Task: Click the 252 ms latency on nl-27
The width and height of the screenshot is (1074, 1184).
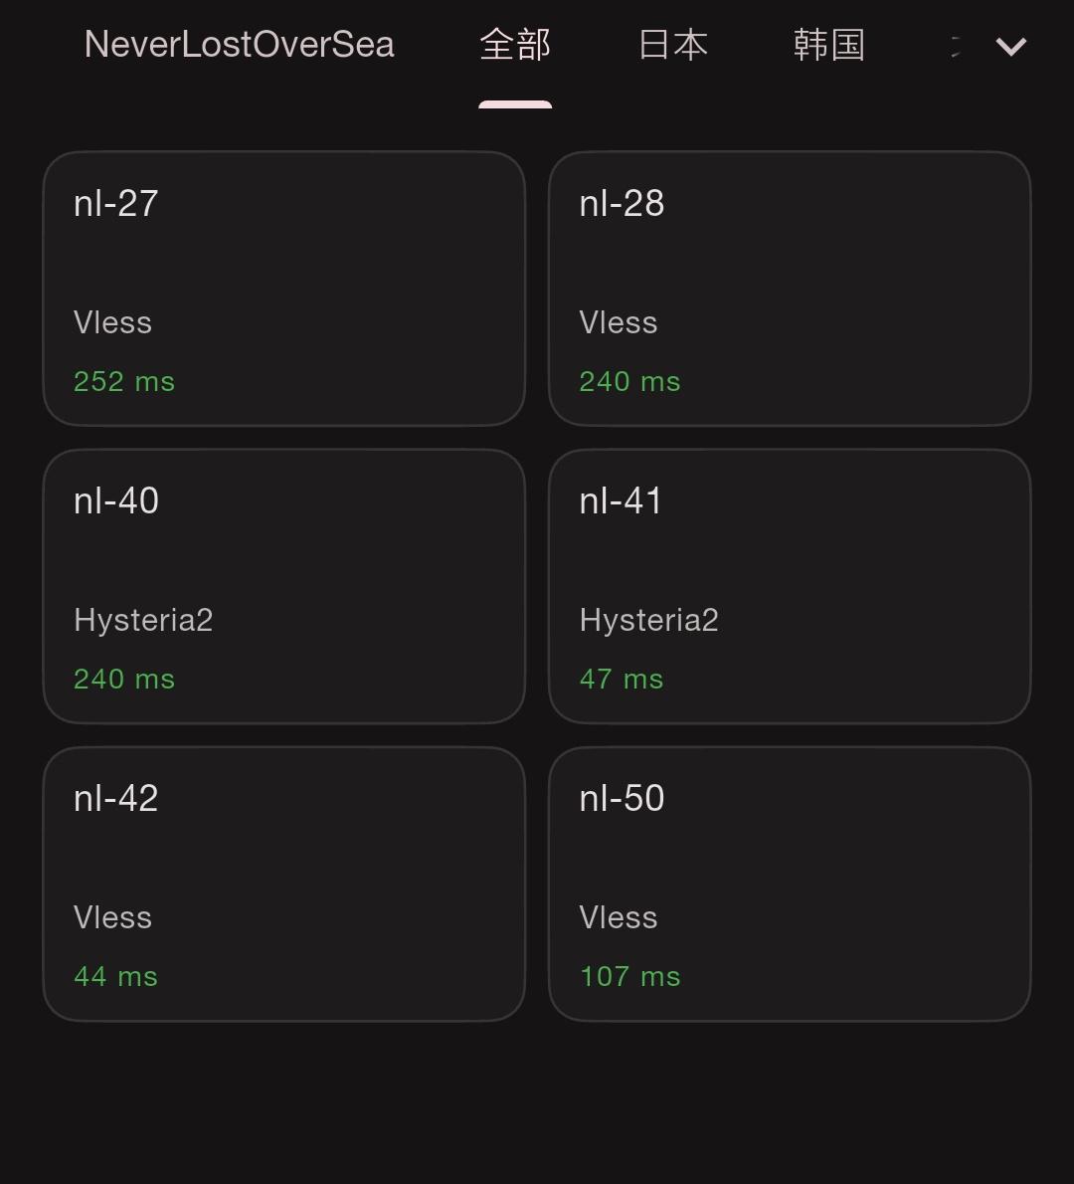Action: (x=124, y=382)
